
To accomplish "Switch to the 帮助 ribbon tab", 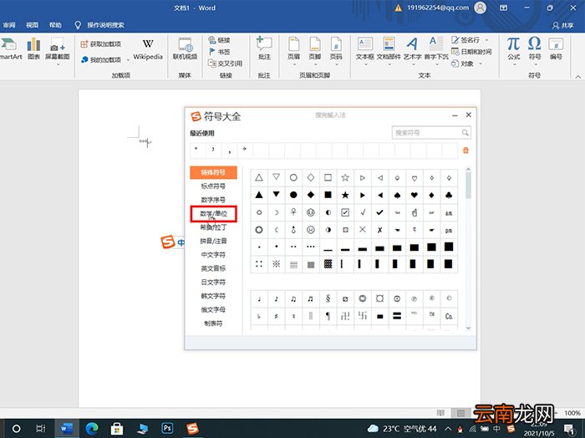I will tap(55, 25).
